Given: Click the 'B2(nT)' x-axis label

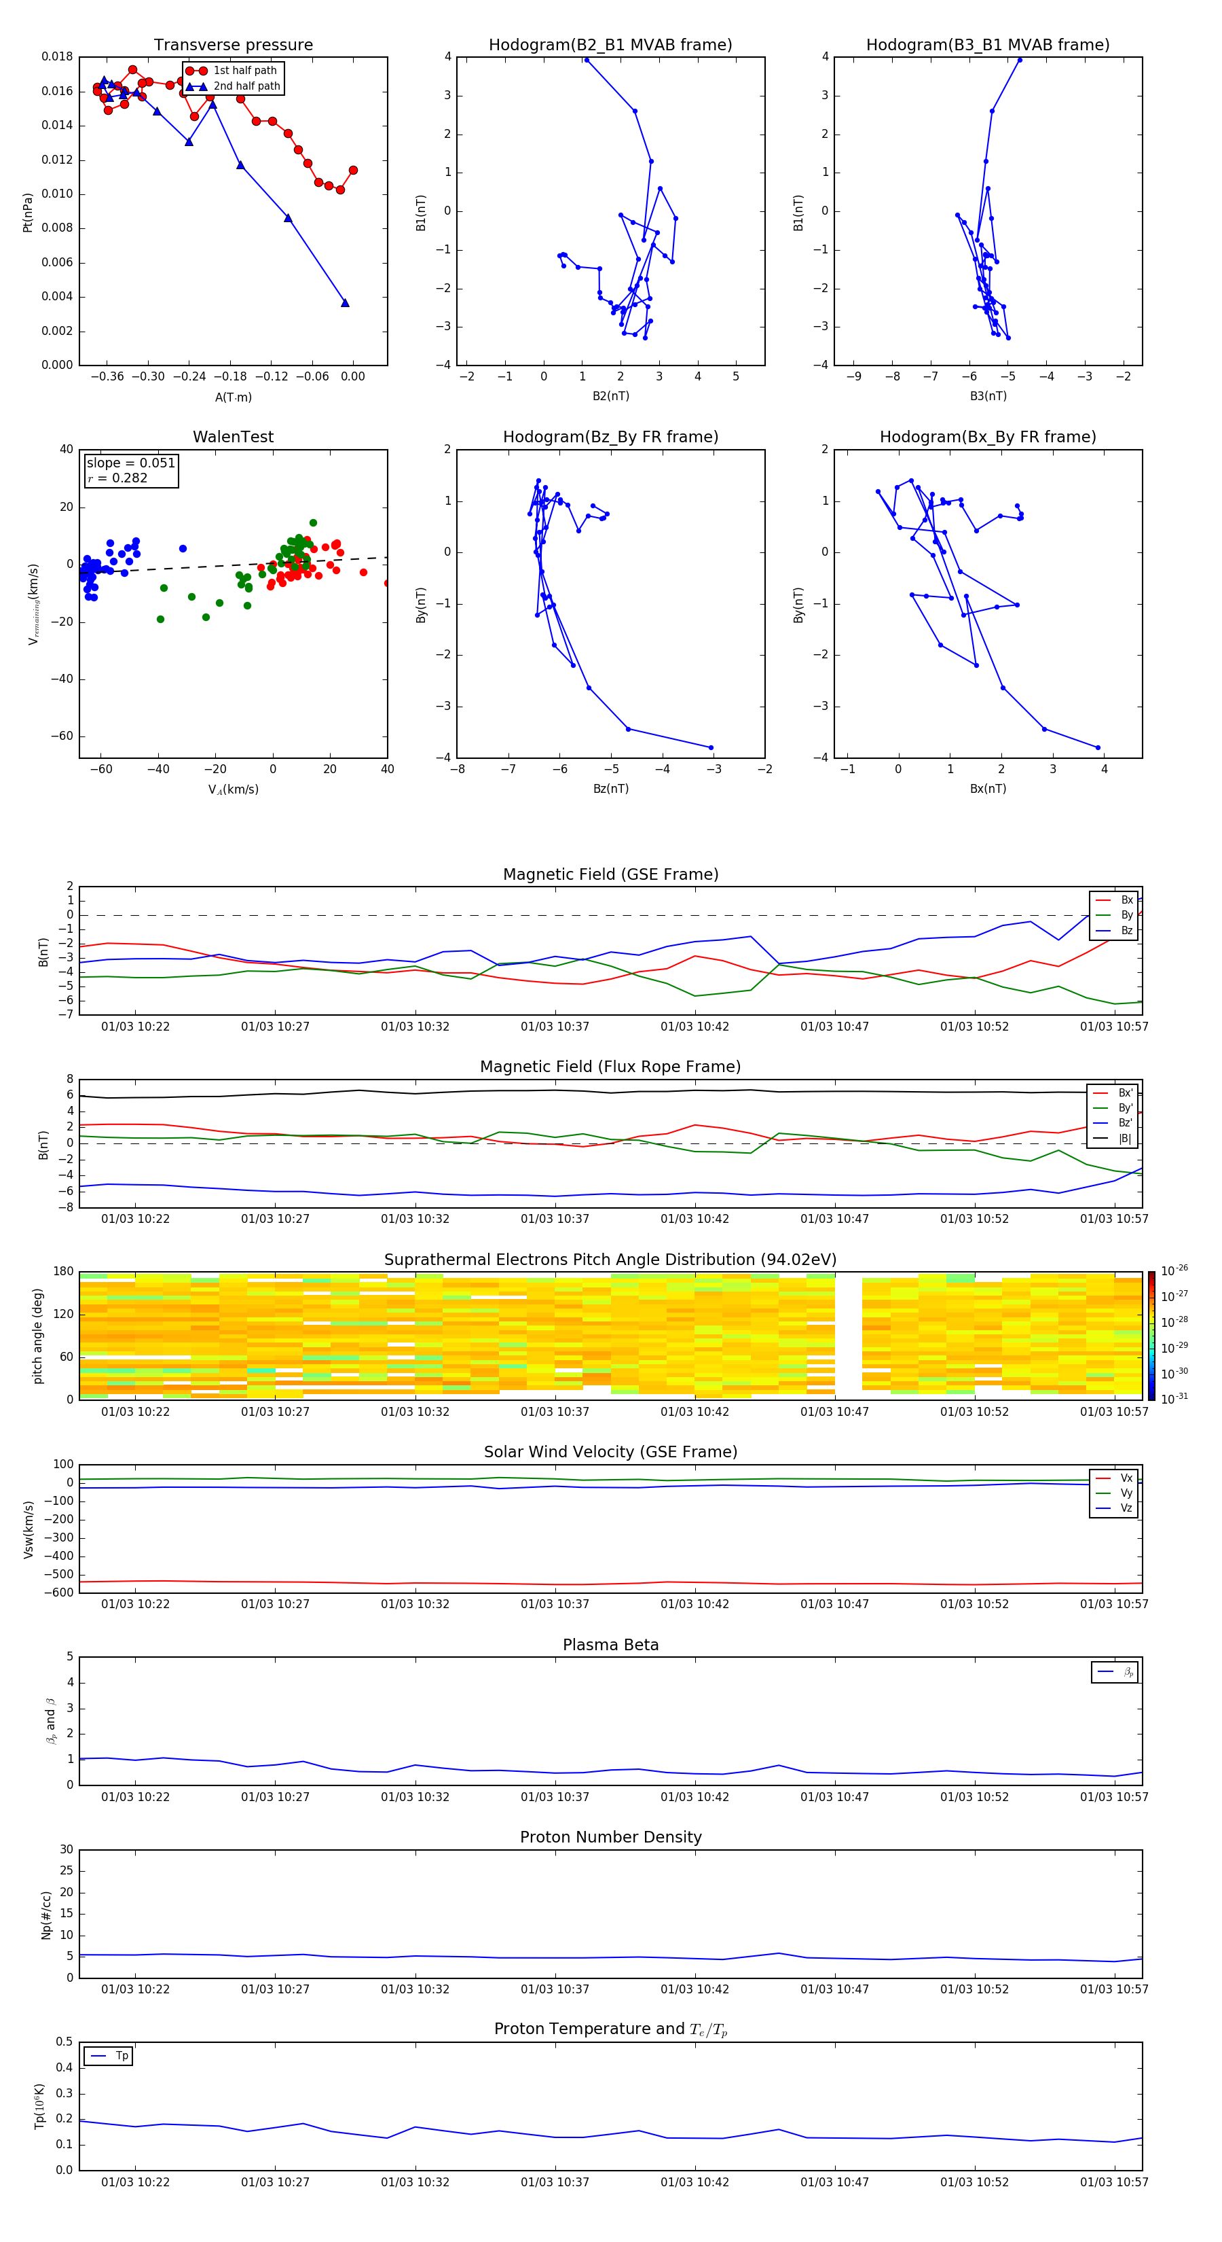Looking at the screenshot, I should click(x=610, y=397).
